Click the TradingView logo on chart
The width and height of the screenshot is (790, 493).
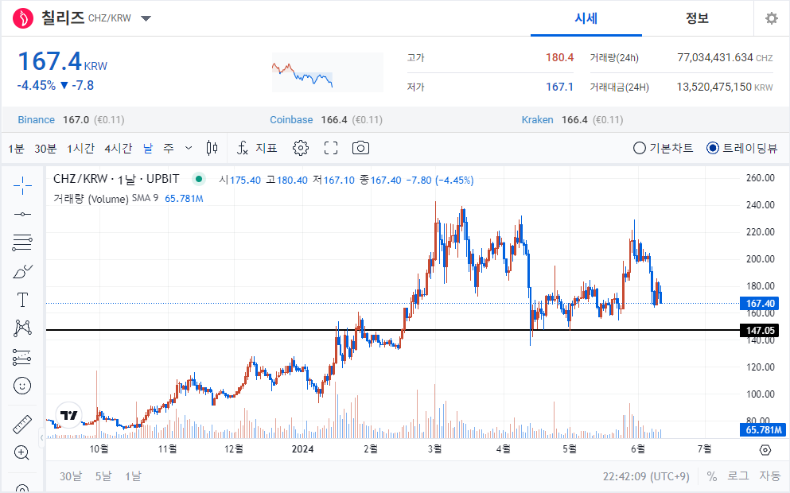[68, 415]
